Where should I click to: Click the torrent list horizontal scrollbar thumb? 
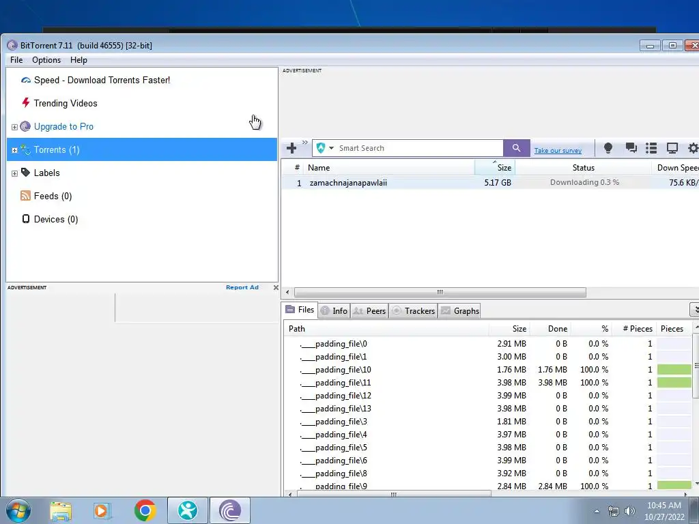pos(440,292)
